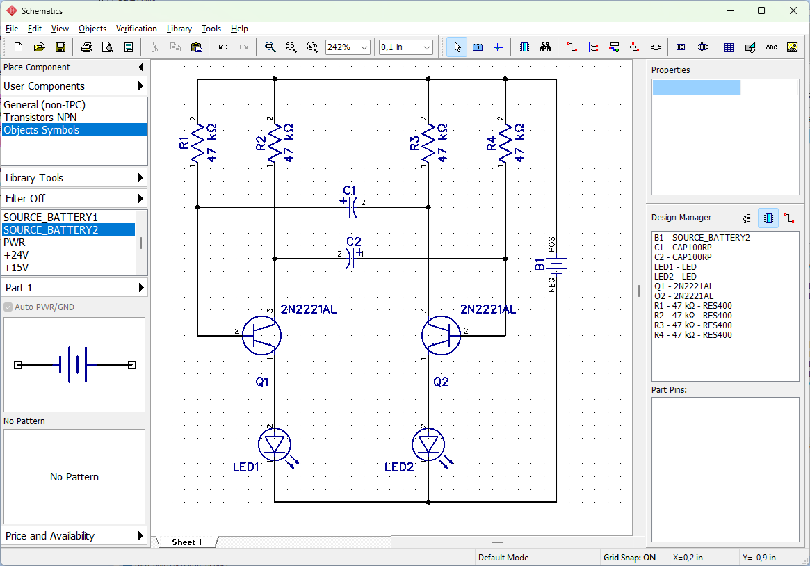
Task: Select the place shape tool
Action: [x=750, y=47]
